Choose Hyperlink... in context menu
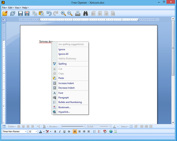The width and height of the screenshot is (177, 141). point(70,112)
